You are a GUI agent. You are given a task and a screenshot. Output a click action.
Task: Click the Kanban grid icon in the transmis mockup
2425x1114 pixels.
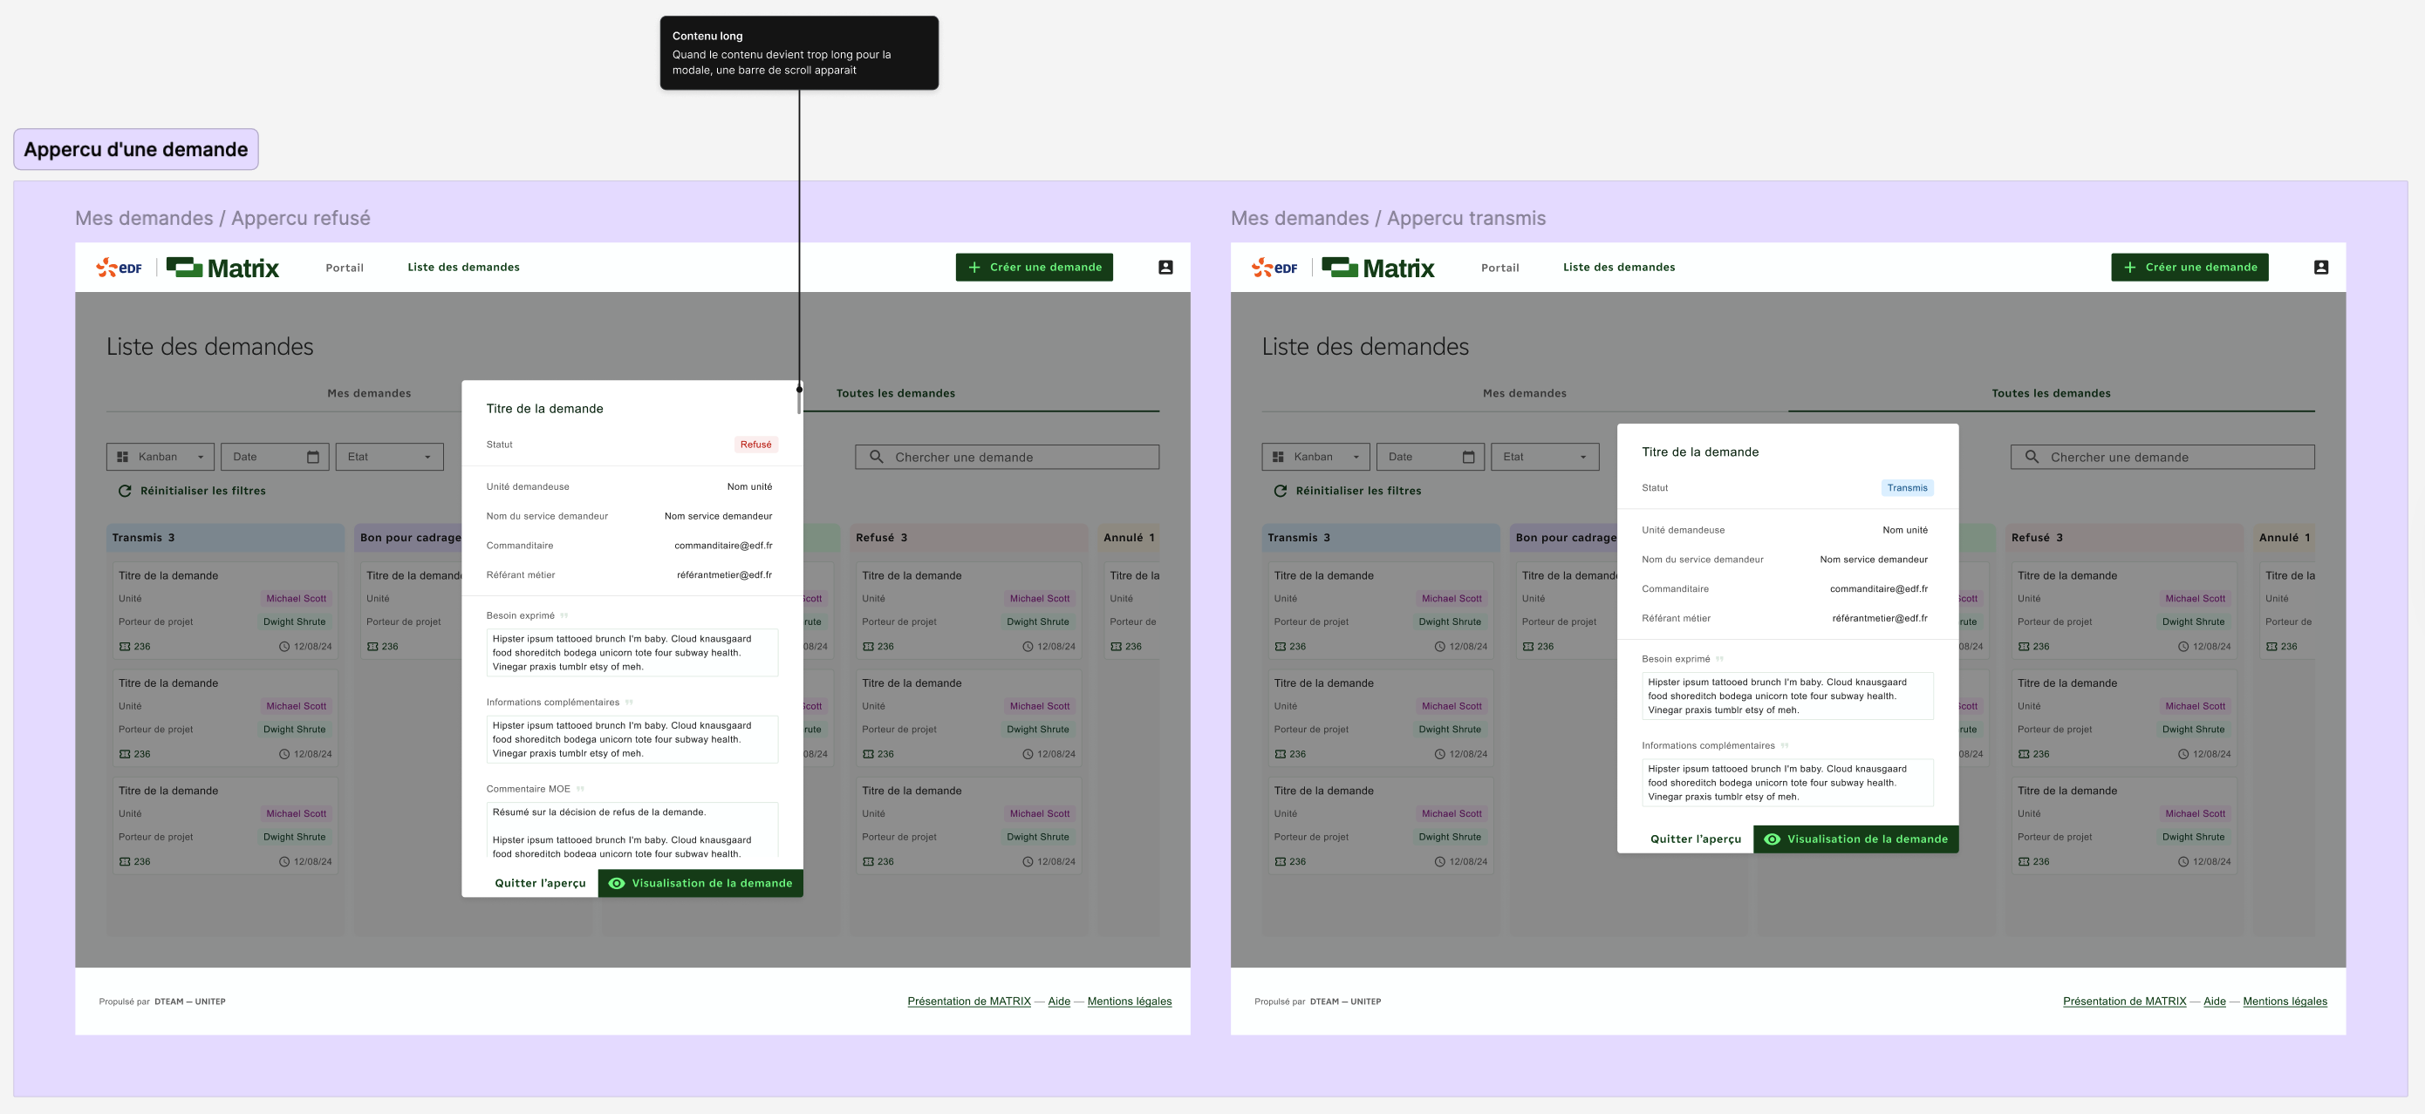[1277, 458]
